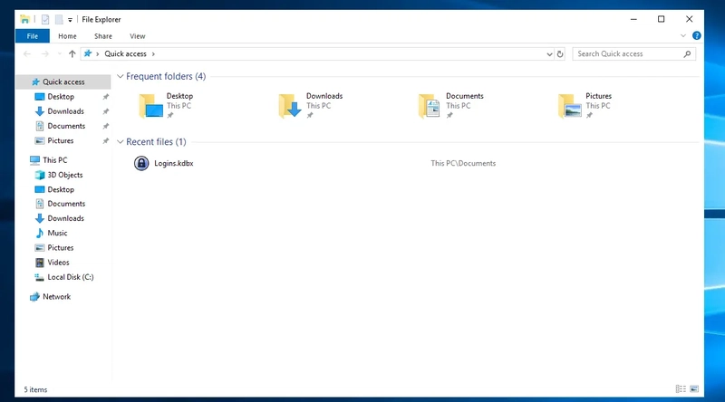Open Pictures under This PC
This screenshot has width=725, height=402.
click(60, 248)
